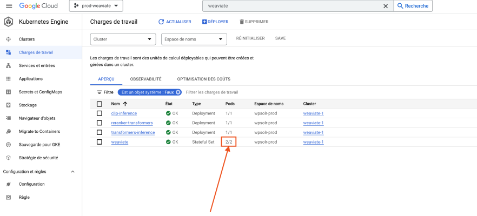Click the green OK status icon for clip-inference
The width and height of the screenshot is (477, 216).
pyautogui.click(x=168, y=113)
